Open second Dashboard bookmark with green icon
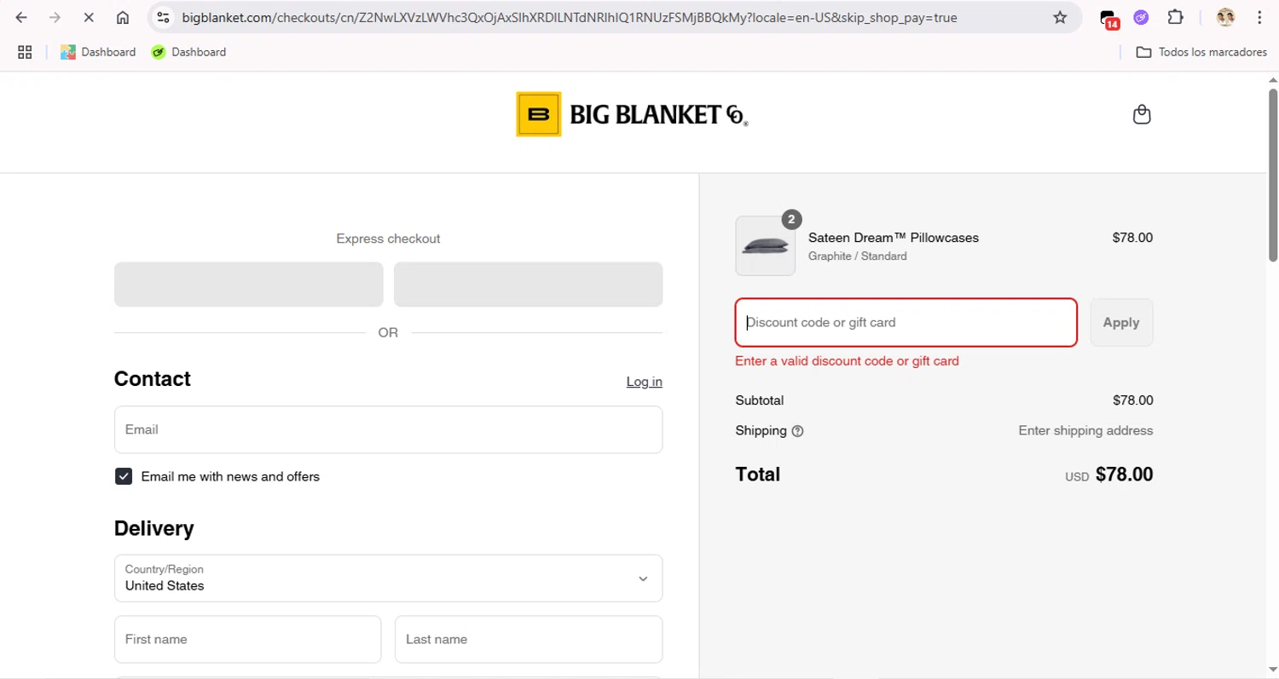Viewport: 1279px width, 679px height. [x=188, y=52]
